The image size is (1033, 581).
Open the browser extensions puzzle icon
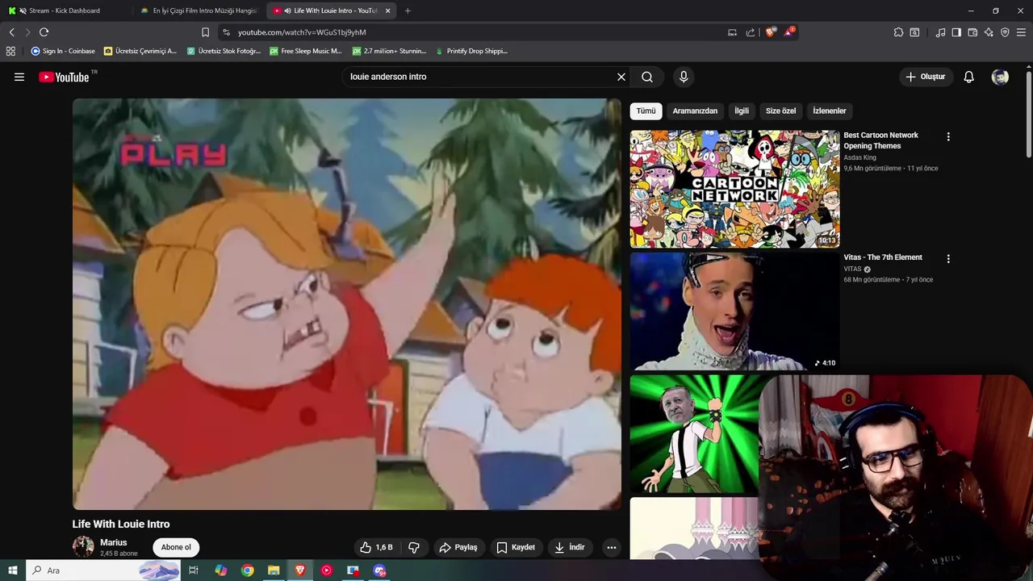pyautogui.click(x=898, y=32)
